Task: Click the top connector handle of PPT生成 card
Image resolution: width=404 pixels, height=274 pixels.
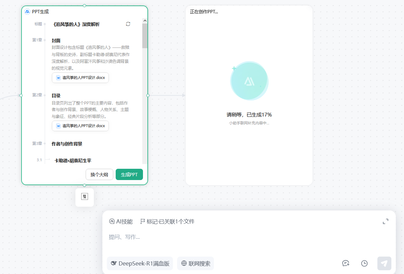Action: [x=85, y=5]
